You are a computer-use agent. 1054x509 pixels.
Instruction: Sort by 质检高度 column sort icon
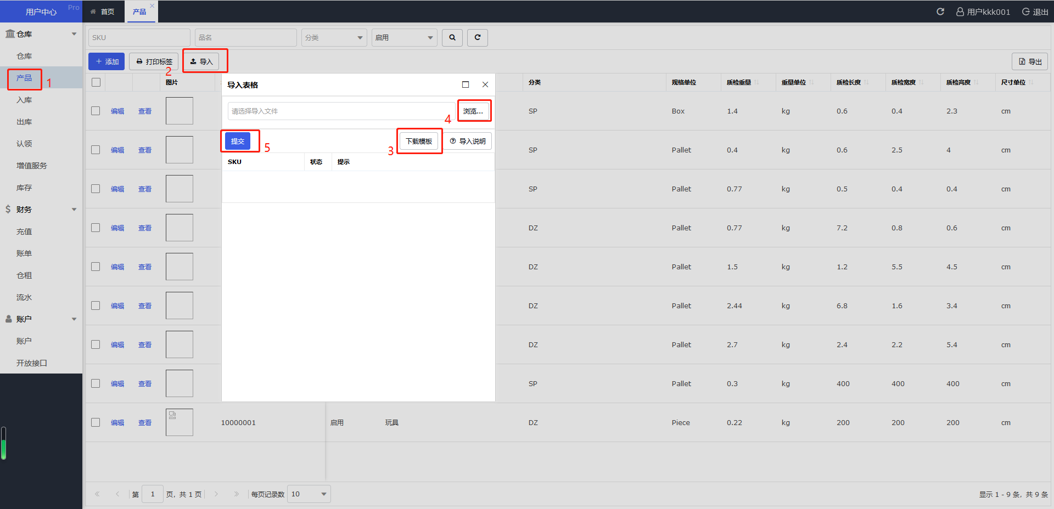click(976, 82)
